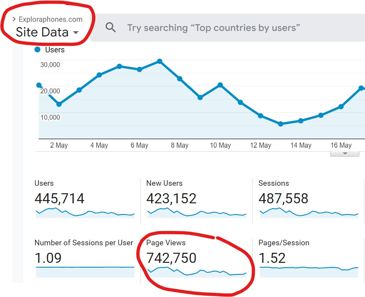Click the sparkline under the Users total
Viewport: 365px width, 297px height.
tap(85, 213)
